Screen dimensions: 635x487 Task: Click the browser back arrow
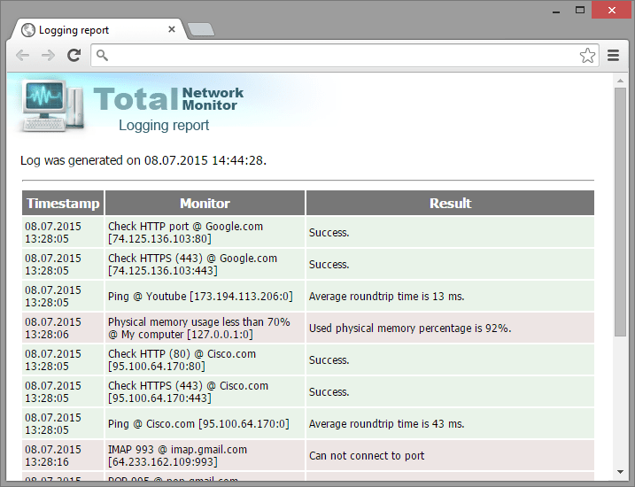(22, 55)
